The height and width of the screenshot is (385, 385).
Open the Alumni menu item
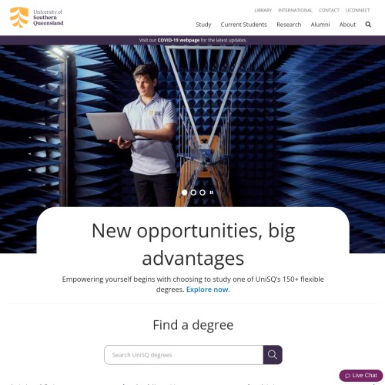point(320,25)
